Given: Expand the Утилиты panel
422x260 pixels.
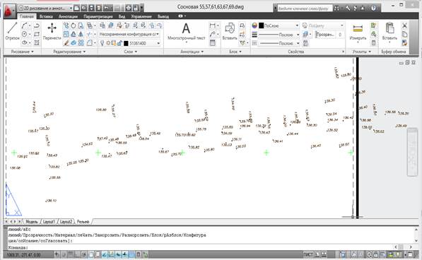Looking at the screenshot, I should (x=362, y=52).
